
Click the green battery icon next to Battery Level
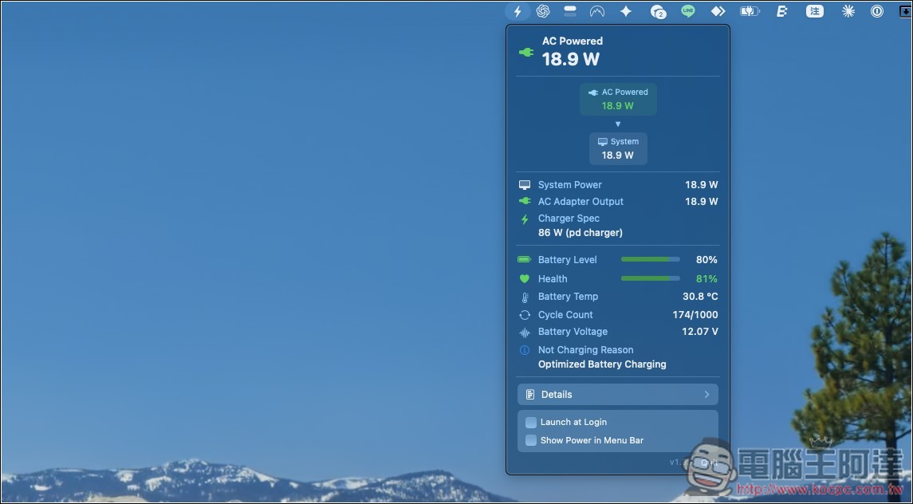(x=524, y=259)
